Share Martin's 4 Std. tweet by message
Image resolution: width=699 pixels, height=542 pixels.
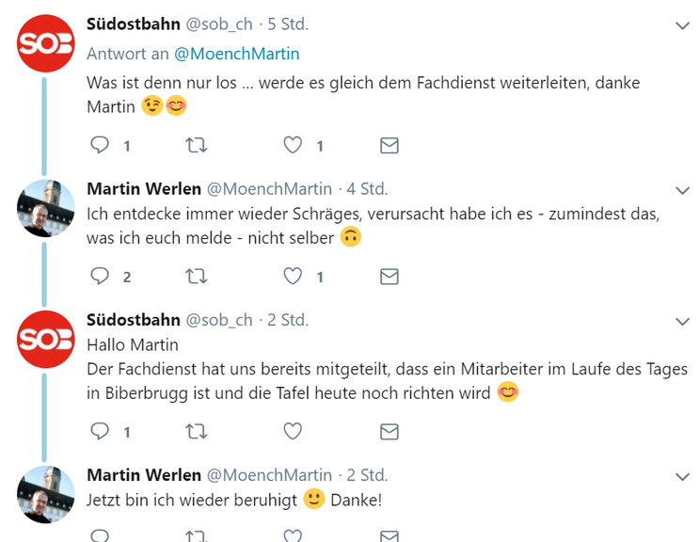pos(389,276)
